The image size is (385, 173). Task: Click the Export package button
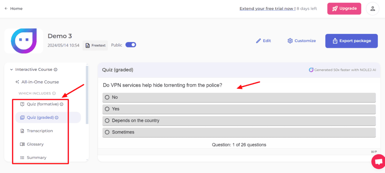[351, 41]
